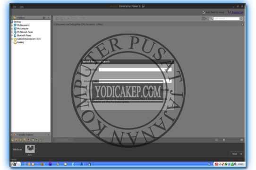Click the star rating toolbar icon
This screenshot has height=170, width=256.
point(74,18)
